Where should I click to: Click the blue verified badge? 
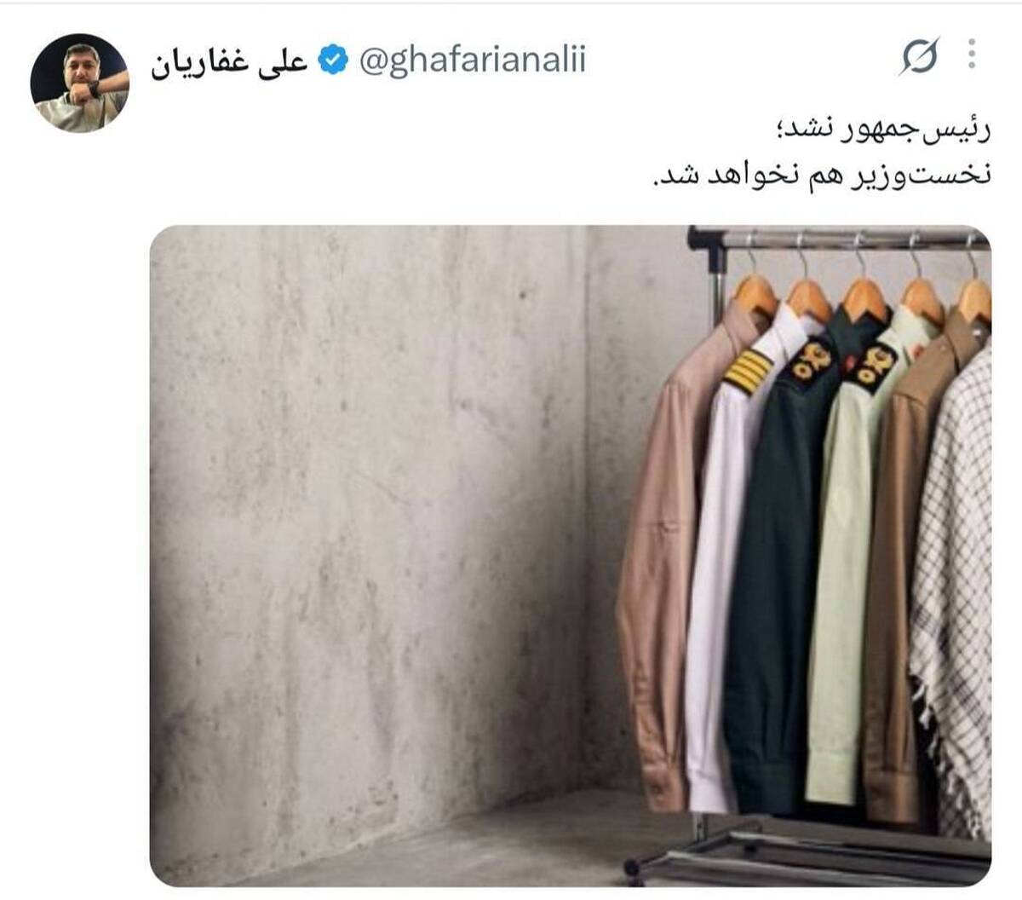[x=334, y=61]
